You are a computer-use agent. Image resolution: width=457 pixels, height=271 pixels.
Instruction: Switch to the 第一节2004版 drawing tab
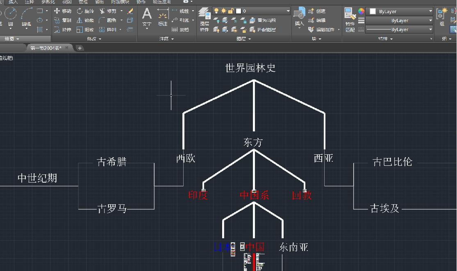point(45,48)
